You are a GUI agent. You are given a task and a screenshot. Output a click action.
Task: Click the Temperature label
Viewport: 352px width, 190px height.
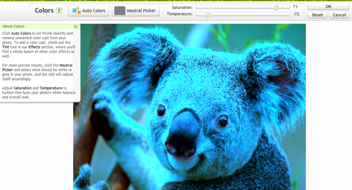[180, 14]
